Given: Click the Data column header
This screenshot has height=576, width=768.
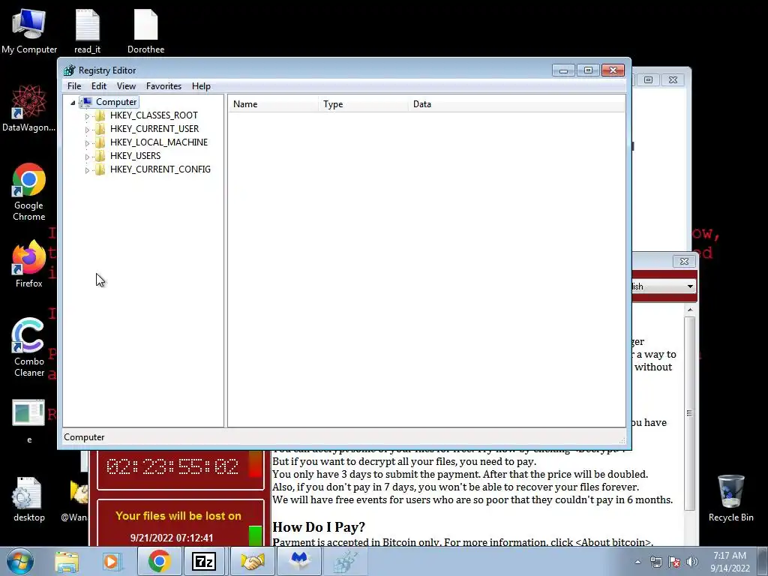Looking at the screenshot, I should 517,104.
